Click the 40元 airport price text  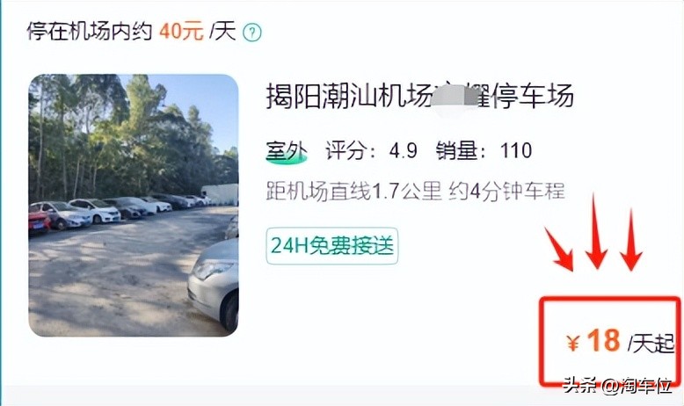coord(181,32)
